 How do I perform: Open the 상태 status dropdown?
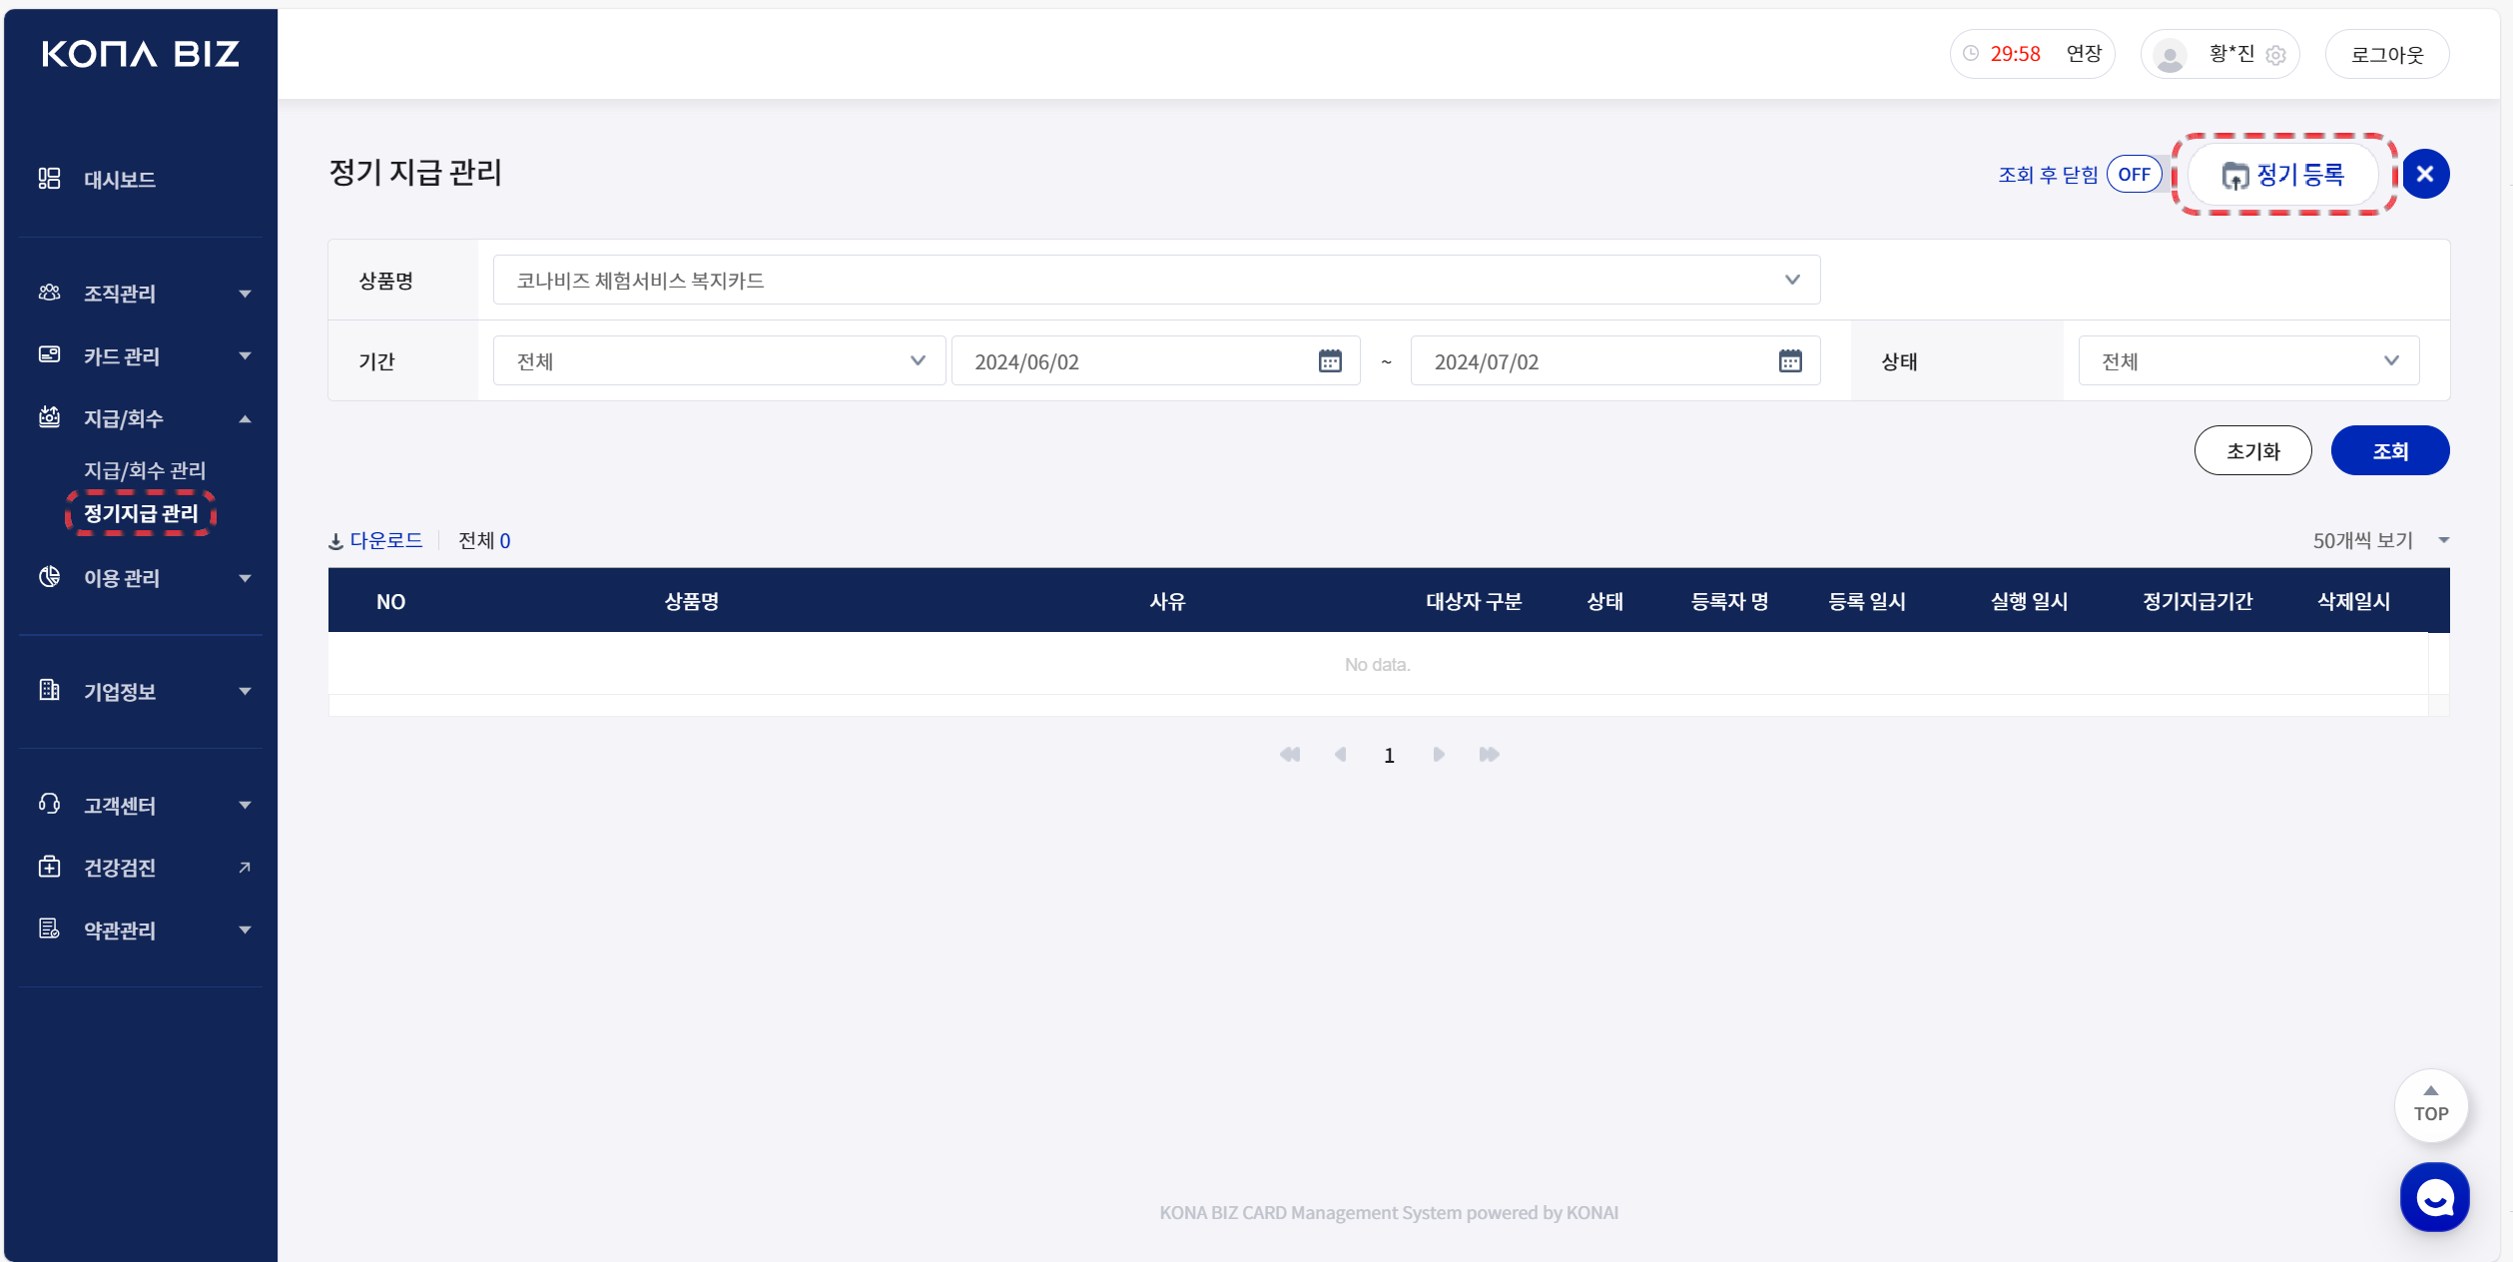(2247, 361)
